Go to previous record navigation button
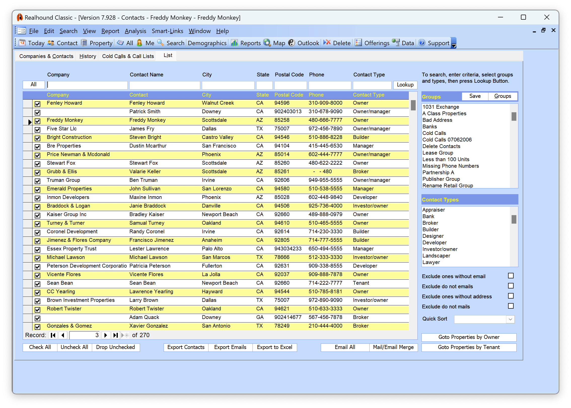Image resolution: width=571 pixels, height=408 pixels. pos(63,335)
